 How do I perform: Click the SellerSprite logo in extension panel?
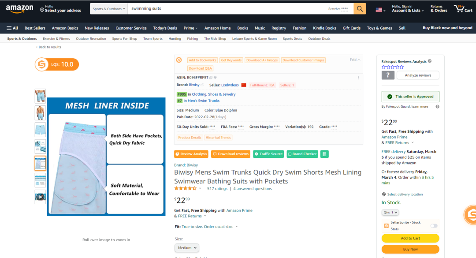(x=179, y=60)
